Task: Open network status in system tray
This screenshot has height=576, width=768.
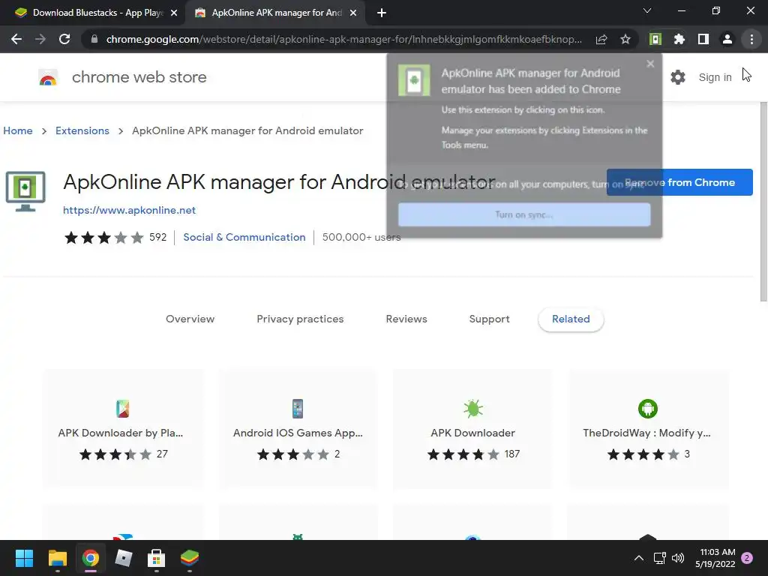Action: coord(660,558)
